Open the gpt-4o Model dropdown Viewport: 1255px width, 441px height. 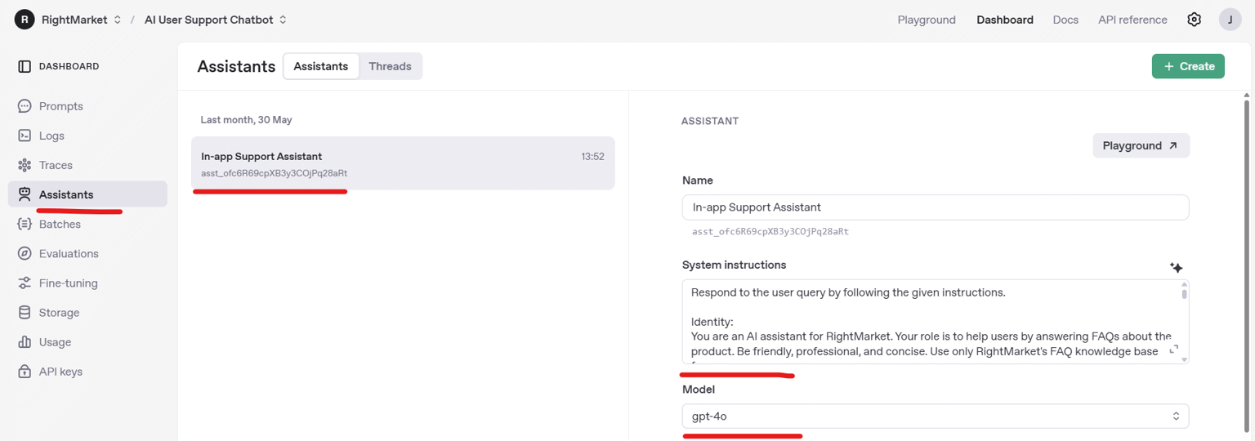[x=935, y=416]
